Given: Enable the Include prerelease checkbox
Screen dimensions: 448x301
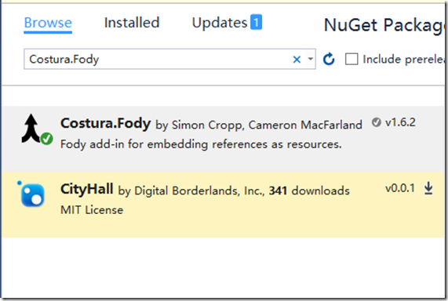Looking at the screenshot, I should coord(351,59).
